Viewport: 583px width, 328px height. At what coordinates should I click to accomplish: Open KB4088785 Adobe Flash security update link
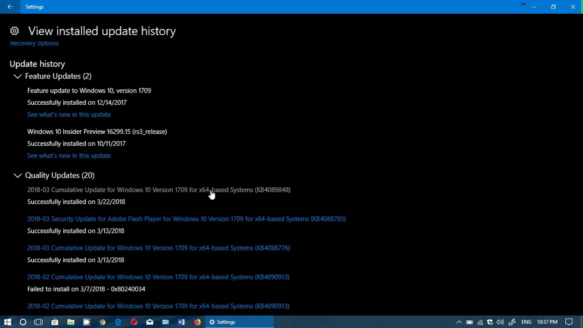186,219
